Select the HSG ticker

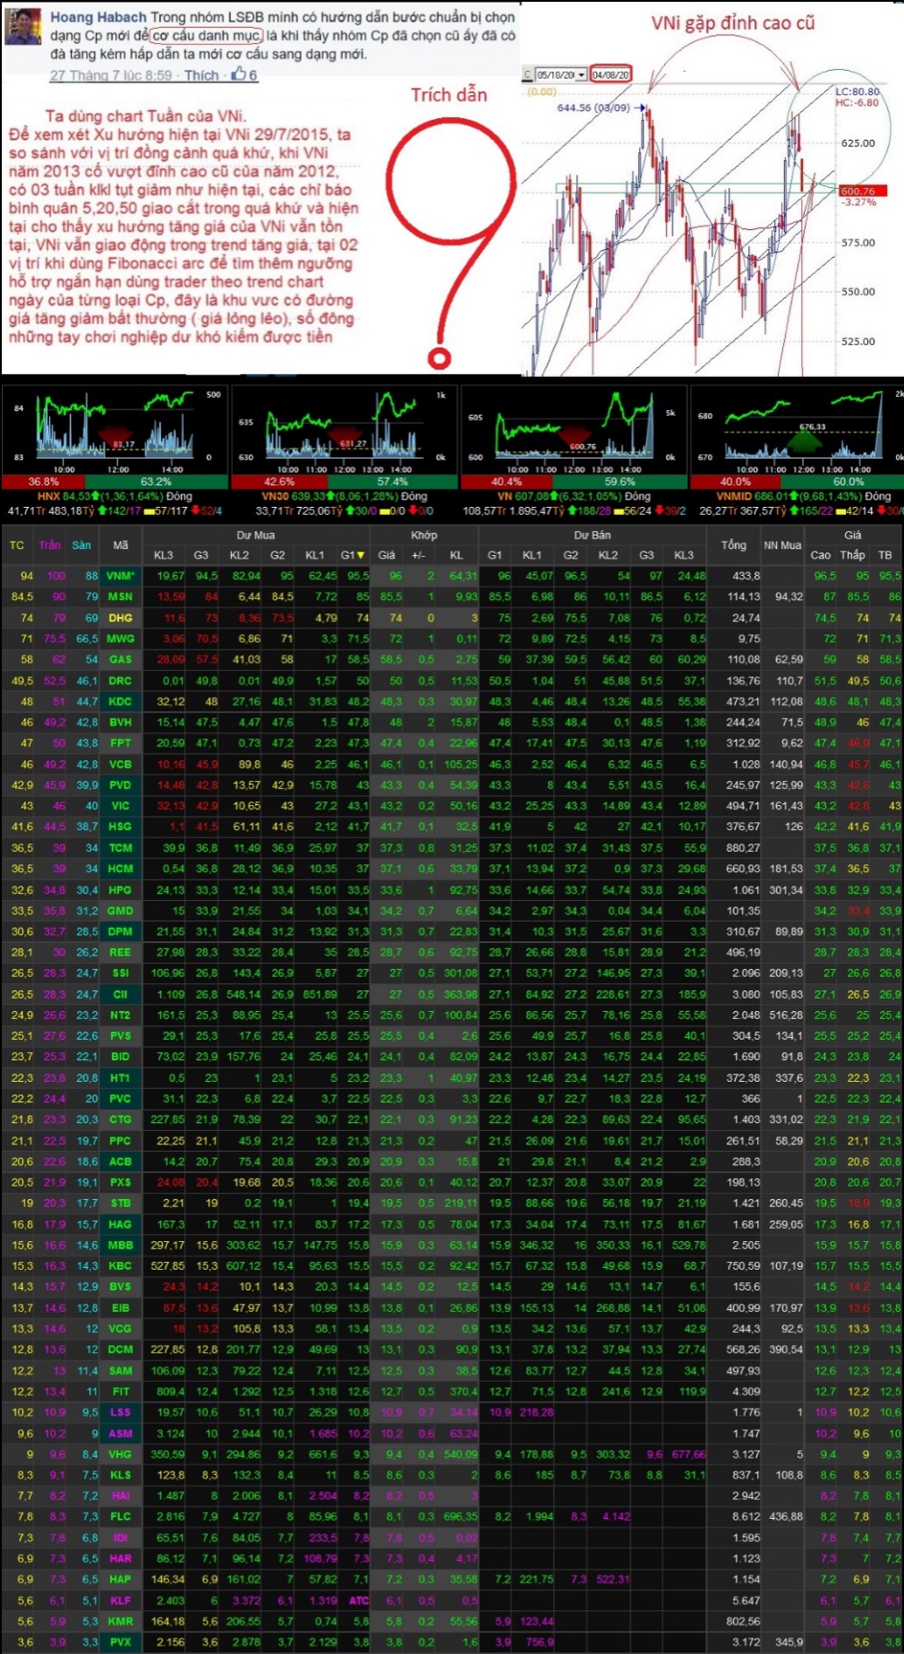tap(121, 827)
